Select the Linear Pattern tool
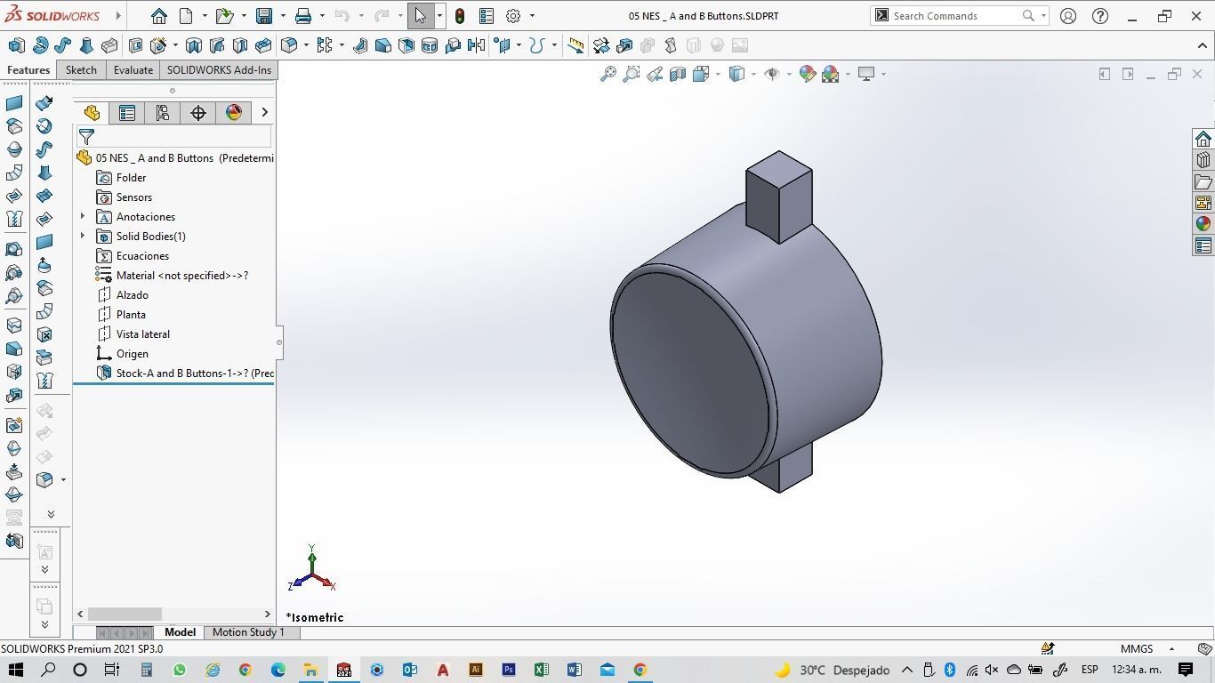This screenshot has height=683, width=1215. coord(325,45)
